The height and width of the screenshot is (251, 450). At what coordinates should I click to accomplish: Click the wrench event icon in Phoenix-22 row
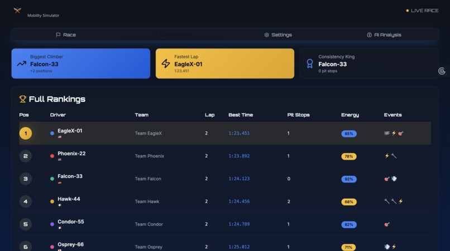click(x=394, y=156)
